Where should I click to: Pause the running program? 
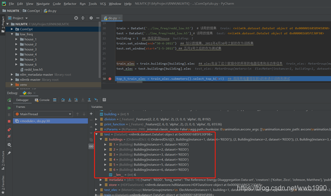point(9,115)
